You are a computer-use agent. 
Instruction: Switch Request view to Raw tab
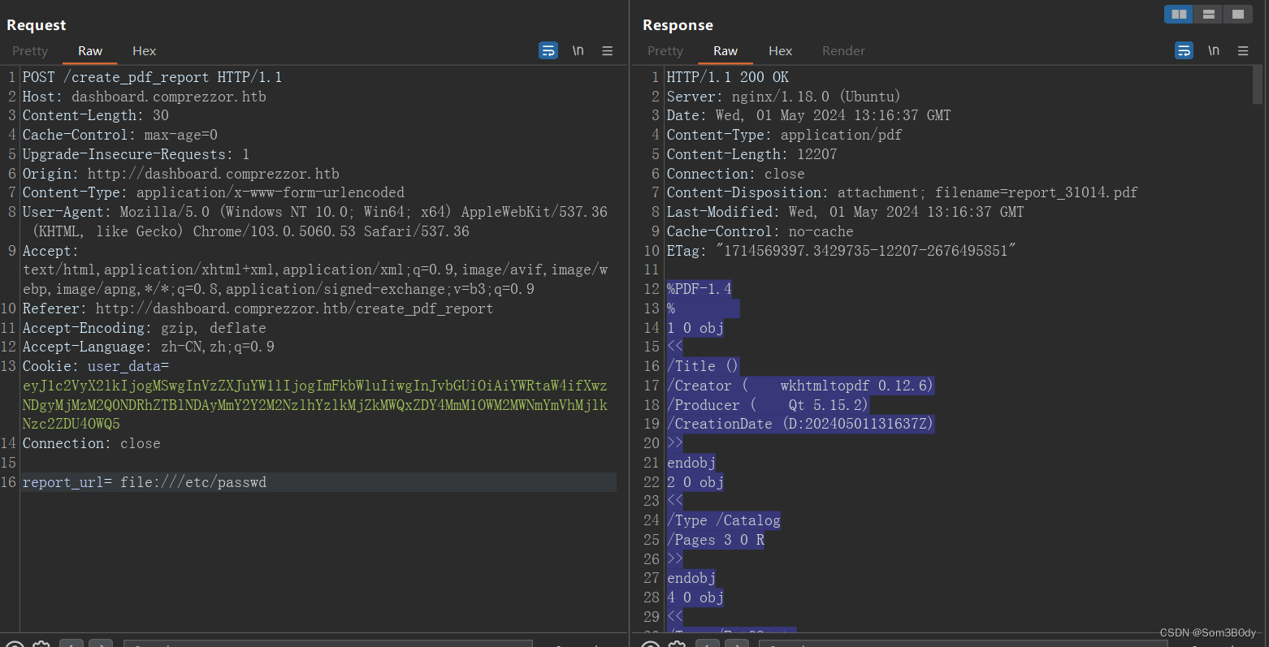point(90,50)
